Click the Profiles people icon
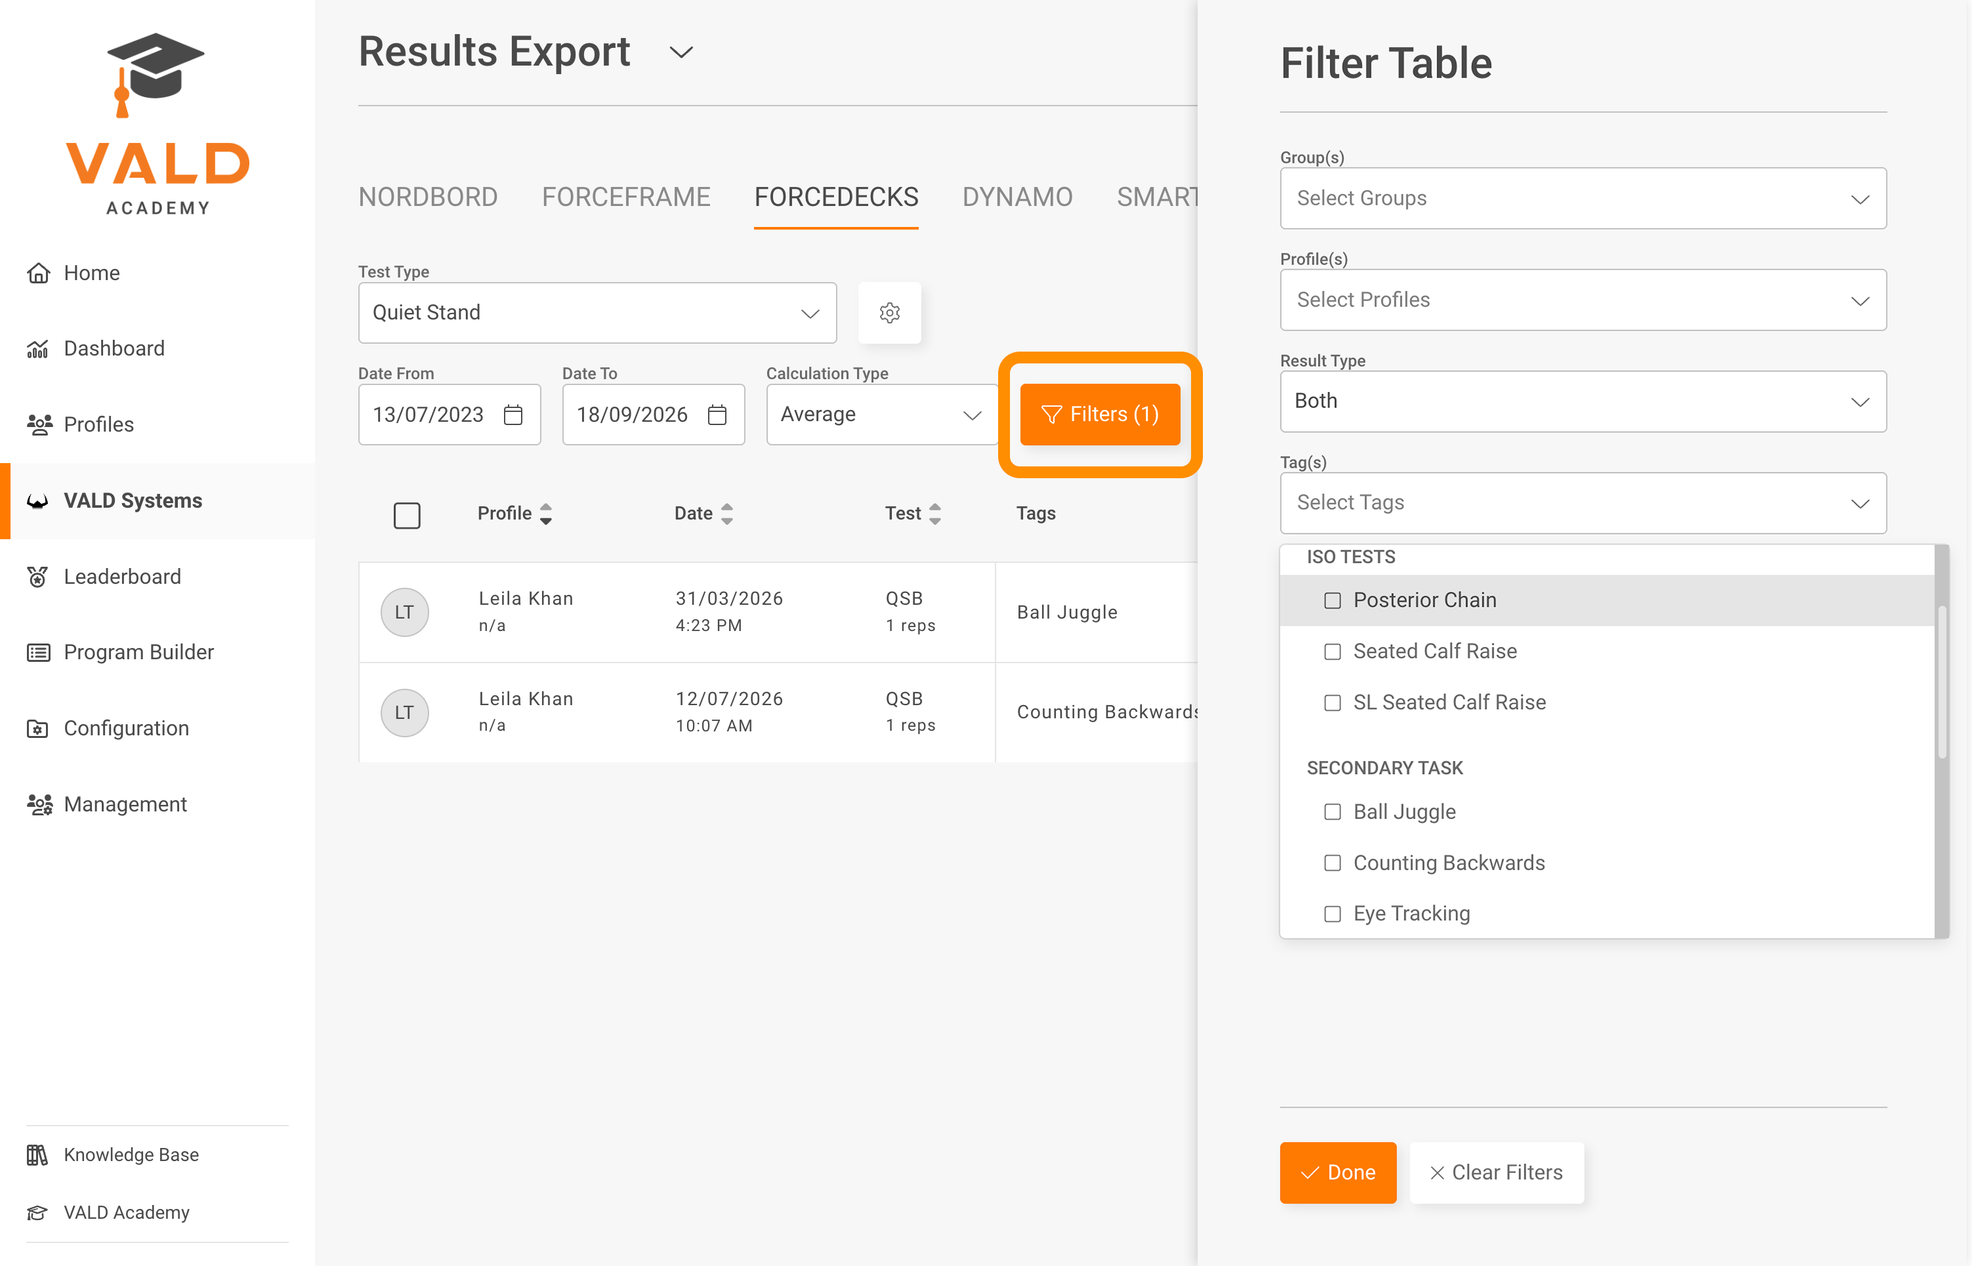 click(x=39, y=424)
